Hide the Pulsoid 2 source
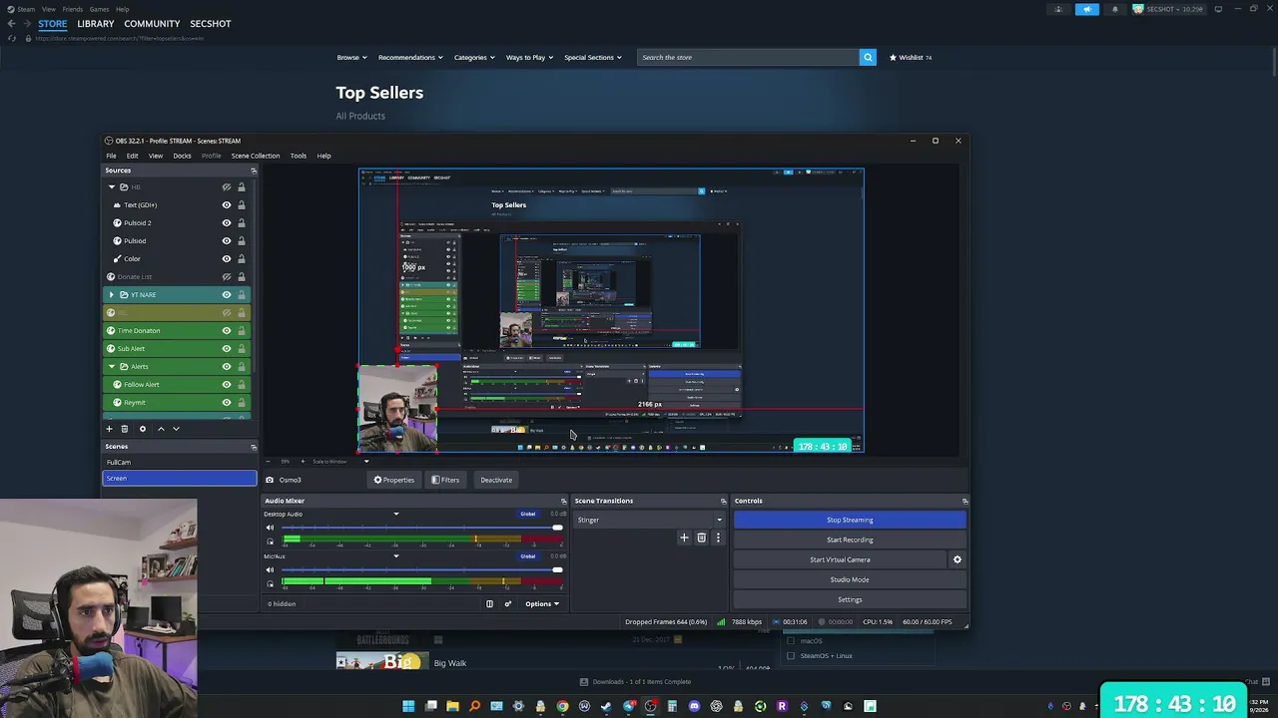Screen dimensions: 1278x718 tap(227, 222)
